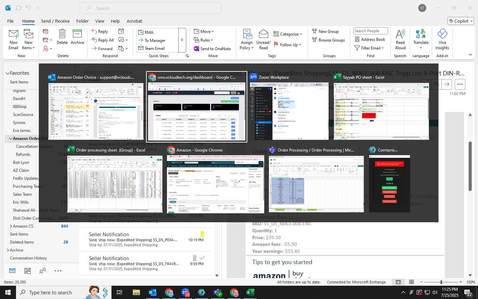The width and height of the screenshot is (478, 299).
Task: Open the Home ribbon tab
Action: (x=28, y=21)
